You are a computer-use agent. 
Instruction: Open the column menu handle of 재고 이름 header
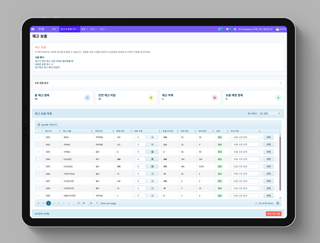coord(92,131)
